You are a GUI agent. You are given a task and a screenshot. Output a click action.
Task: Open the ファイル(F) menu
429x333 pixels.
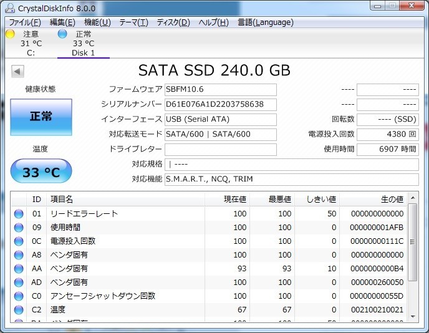point(25,22)
